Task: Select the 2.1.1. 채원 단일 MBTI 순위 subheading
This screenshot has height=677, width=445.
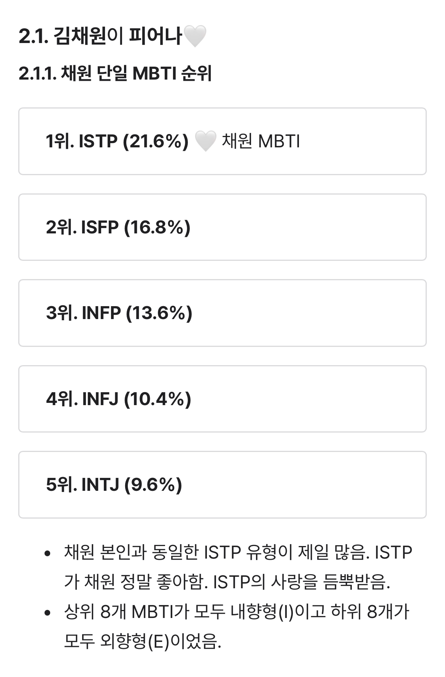Action: pos(115,73)
